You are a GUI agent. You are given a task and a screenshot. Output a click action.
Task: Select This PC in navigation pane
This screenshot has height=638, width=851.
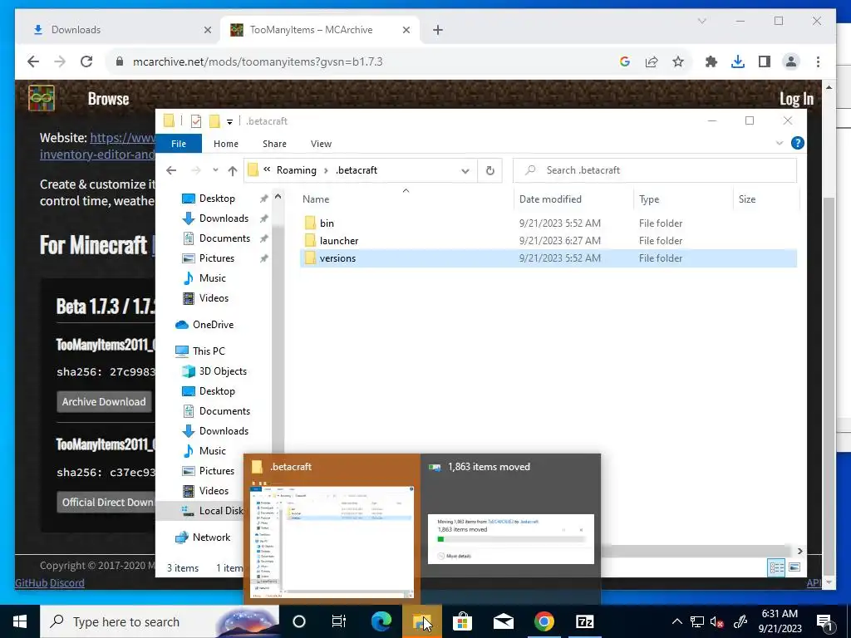[x=209, y=351]
